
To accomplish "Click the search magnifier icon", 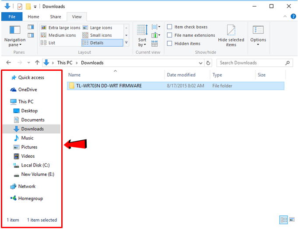I will [287, 63].
